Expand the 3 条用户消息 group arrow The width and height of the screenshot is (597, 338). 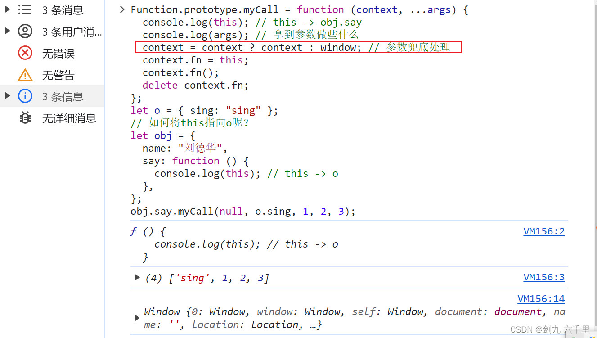[7, 31]
